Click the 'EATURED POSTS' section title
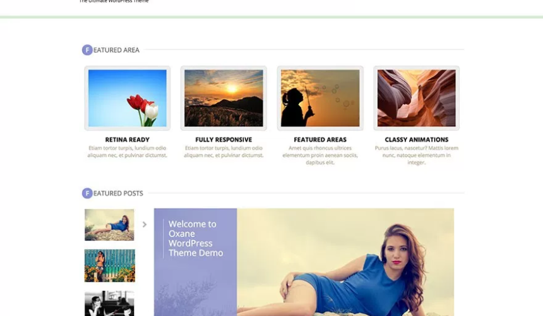The image size is (543, 316). pos(118,193)
